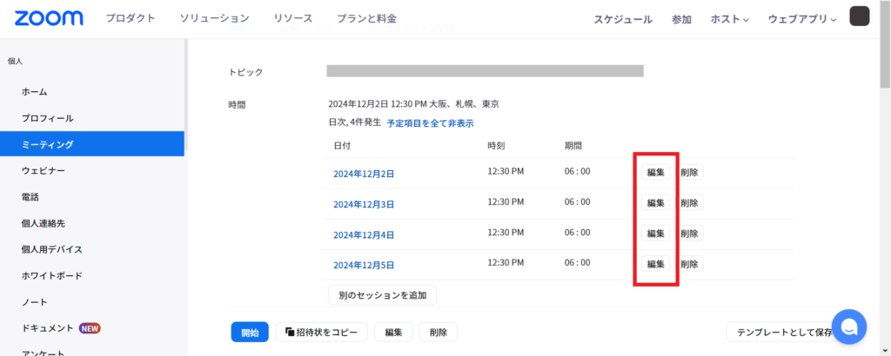Image resolution: width=891 pixels, height=356 pixels.
Task: Open the ソリューション menu
Action: tap(214, 18)
